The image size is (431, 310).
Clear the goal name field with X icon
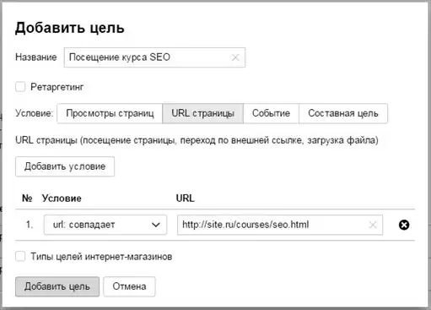tap(235, 57)
